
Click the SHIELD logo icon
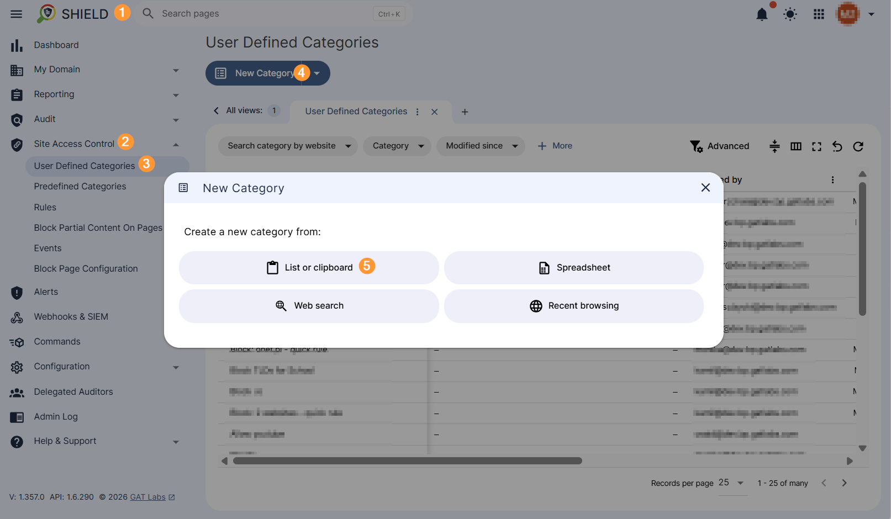(46, 13)
